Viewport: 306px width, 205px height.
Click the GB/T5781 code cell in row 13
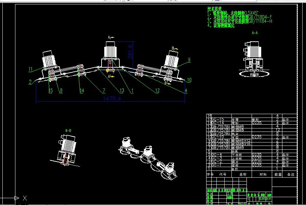point(222,126)
